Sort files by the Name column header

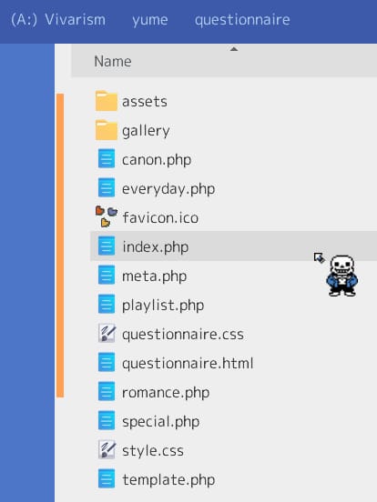[x=113, y=61]
